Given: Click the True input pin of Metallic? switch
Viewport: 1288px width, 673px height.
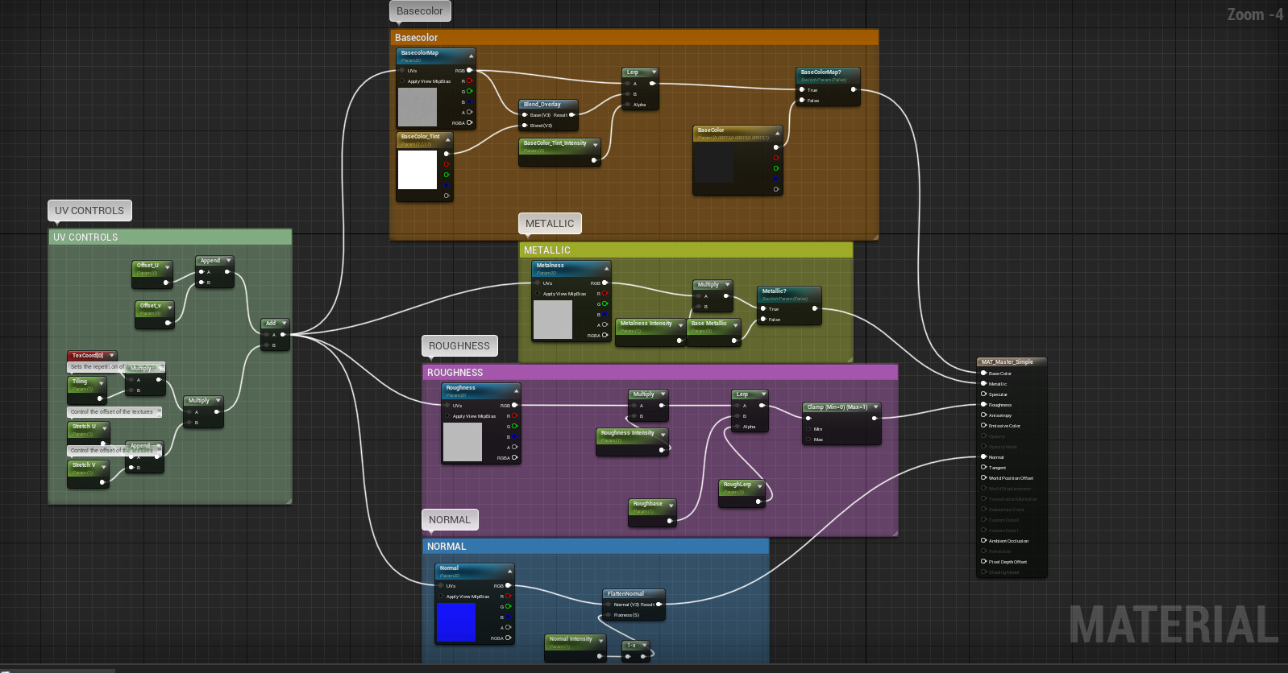Looking at the screenshot, I should [763, 308].
